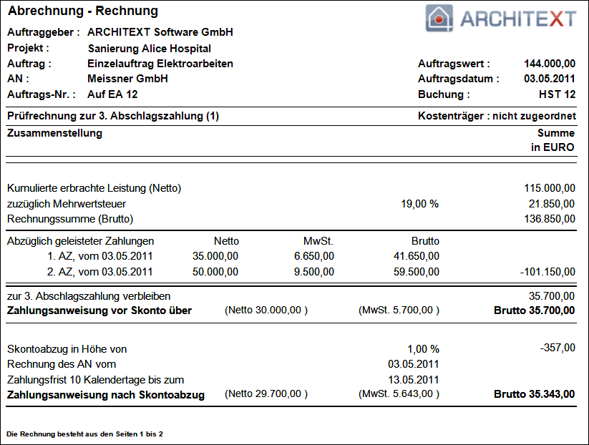The height and width of the screenshot is (445, 589).
Task: Click 'Prüfrechnung zur 3. Abschlagszahlung (1)' heading
Action: tap(113, 116)
